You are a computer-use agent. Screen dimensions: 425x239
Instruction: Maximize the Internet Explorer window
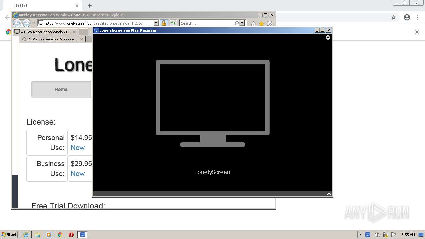266,15
